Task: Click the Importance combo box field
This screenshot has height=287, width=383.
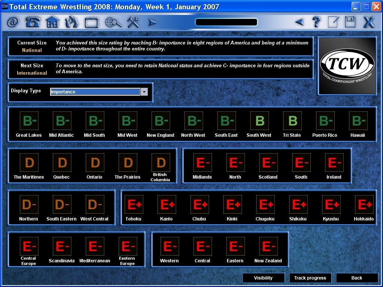Action: (95, 92)
